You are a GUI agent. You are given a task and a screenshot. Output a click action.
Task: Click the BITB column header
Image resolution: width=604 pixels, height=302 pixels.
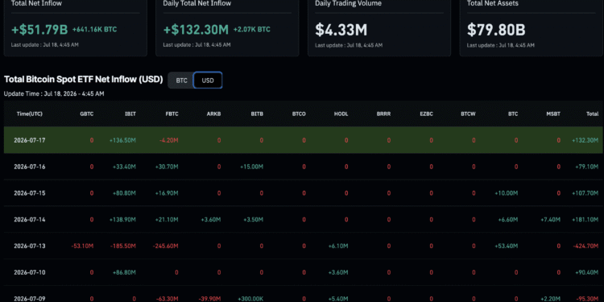(x=257, y=114)
